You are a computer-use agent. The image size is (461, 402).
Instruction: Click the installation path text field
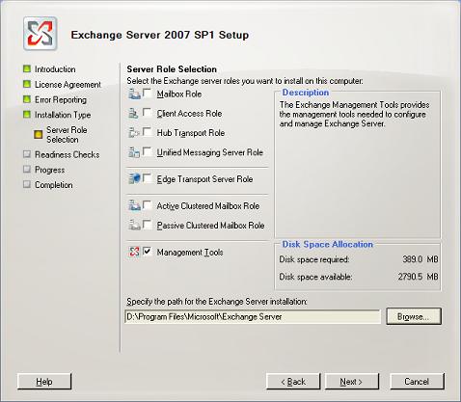(253, 317)
